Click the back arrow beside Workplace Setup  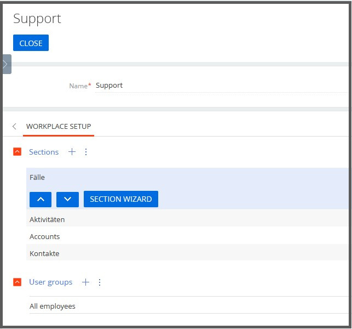pos(14,126)
